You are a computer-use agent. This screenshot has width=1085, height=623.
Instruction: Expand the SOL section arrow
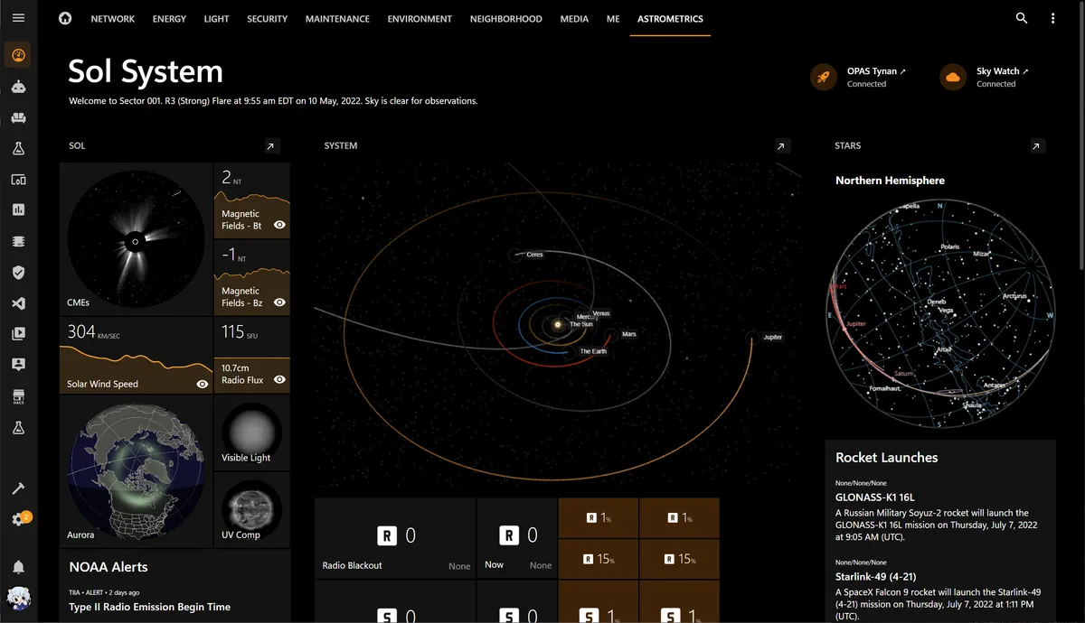pyautogui.click(x=271, y=145)
